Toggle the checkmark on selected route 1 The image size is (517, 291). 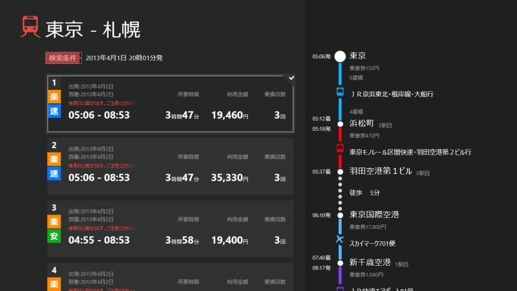pos(291,78)
